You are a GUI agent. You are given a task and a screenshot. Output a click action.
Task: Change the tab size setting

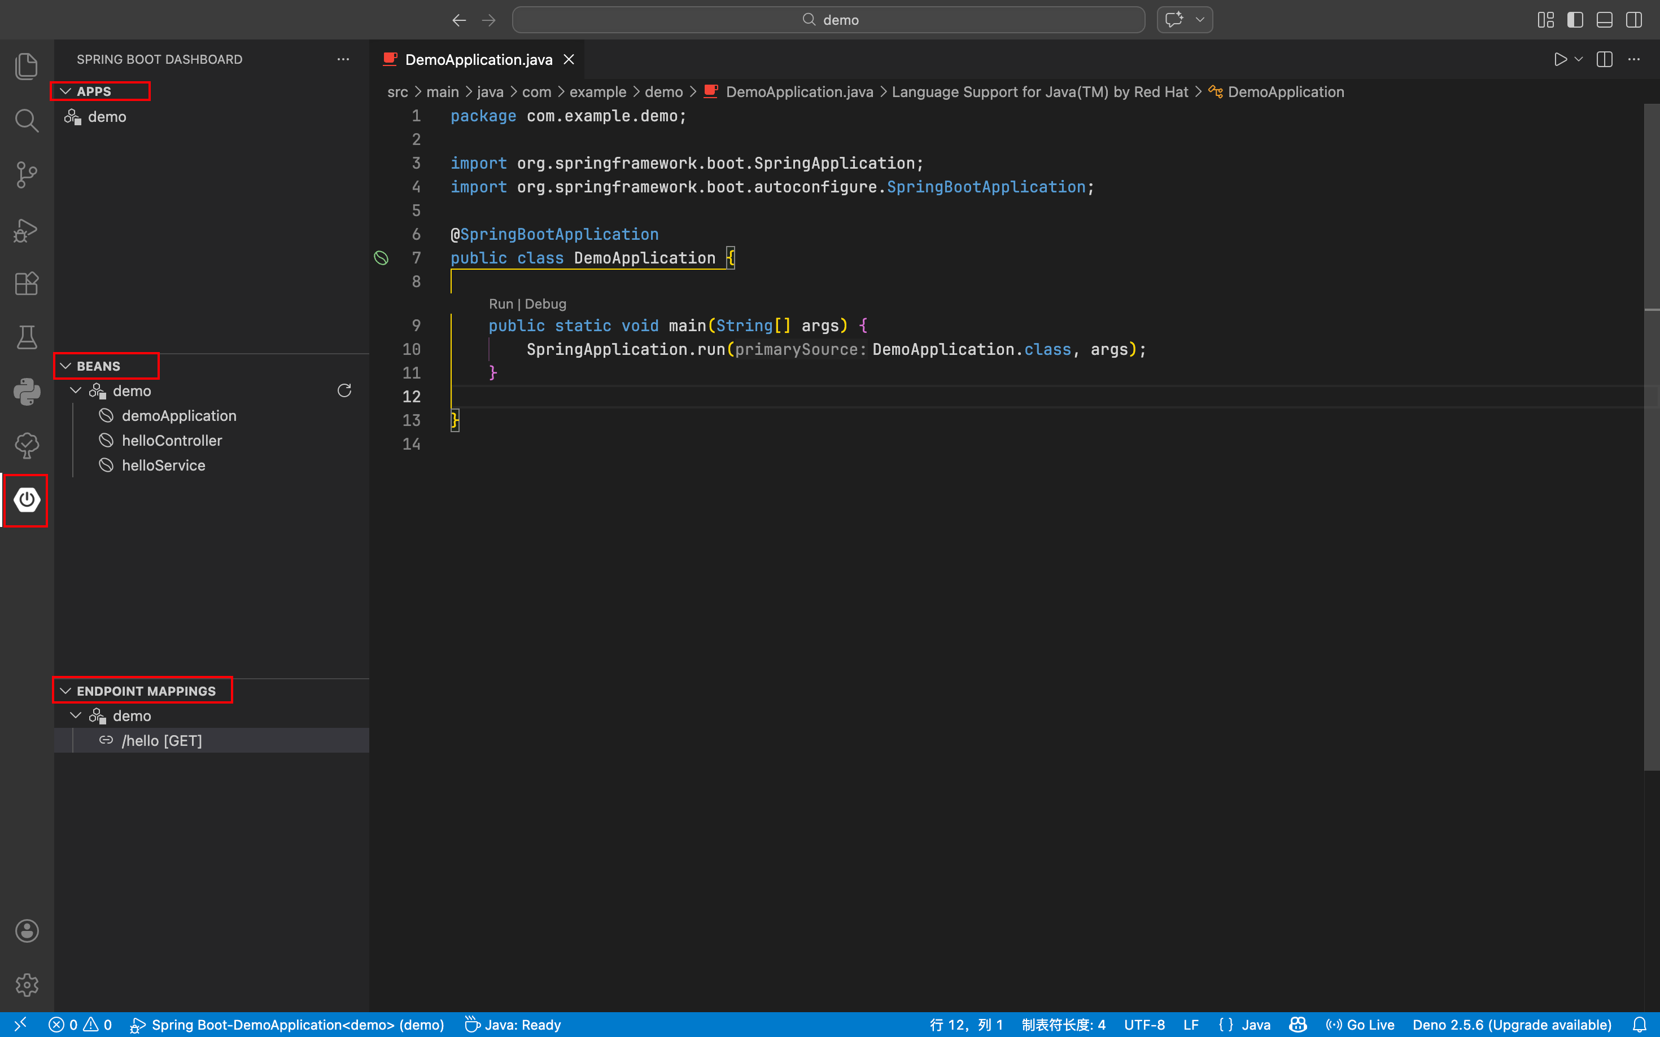pyautogui.click(x=1063, y=1025)
